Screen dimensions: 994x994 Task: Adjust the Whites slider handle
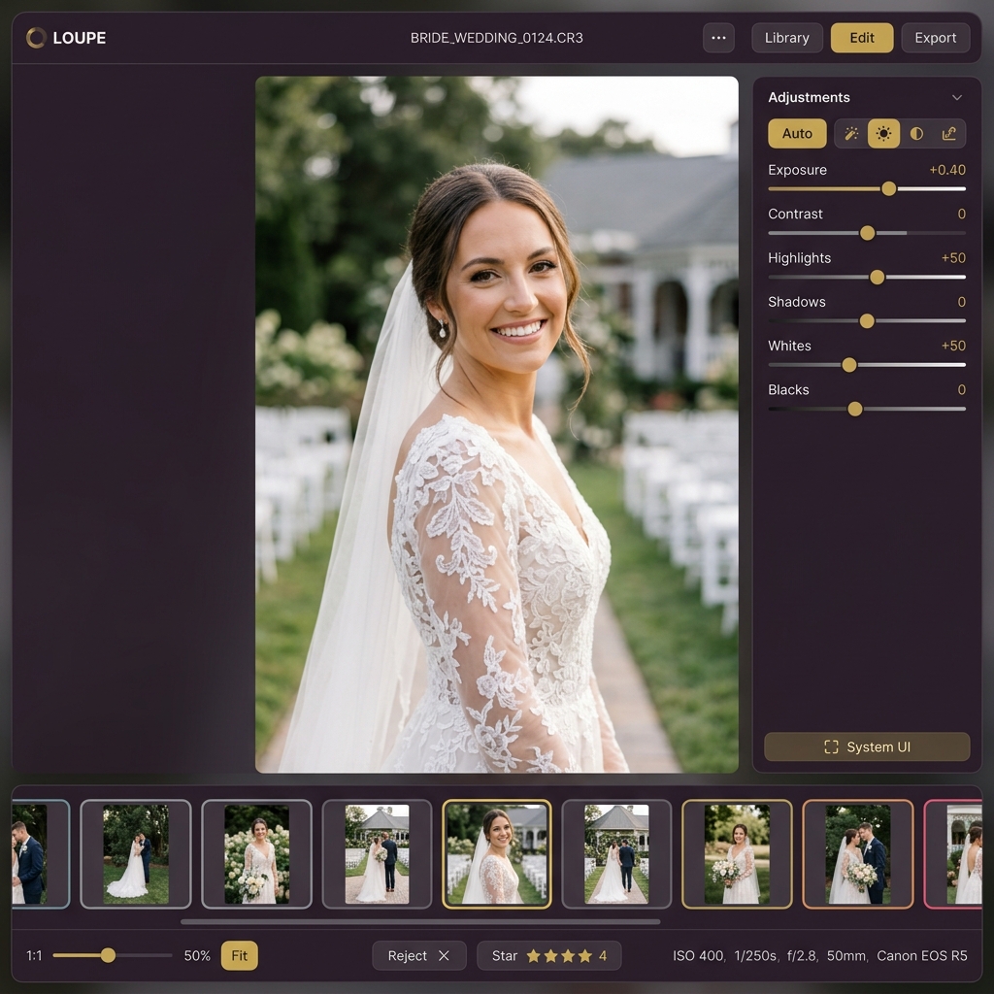click(x=848, y=365)
